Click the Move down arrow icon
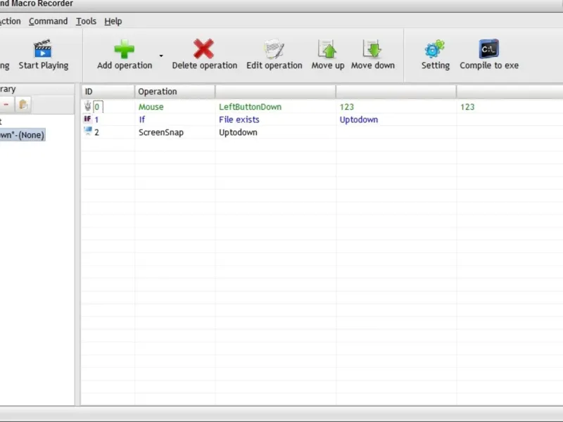The height and width of the screenshot is (422, 563). pyautogui.click(x=372, y=49)
